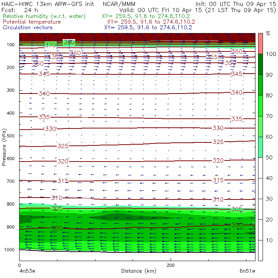Click the '500' pressure axis label
The image size is (278, 278).
click(x=11, y=136)
